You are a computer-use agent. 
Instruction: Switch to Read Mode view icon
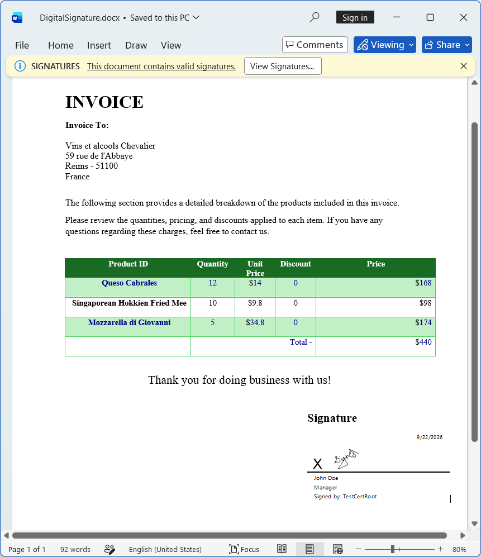[x=282, y=549]
